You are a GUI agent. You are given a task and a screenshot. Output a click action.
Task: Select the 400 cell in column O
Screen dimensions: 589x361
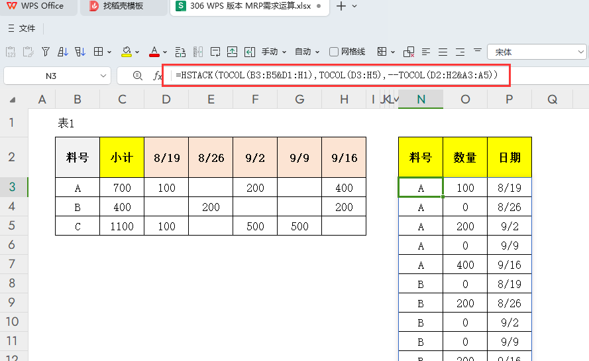click(x=465, y=264)
